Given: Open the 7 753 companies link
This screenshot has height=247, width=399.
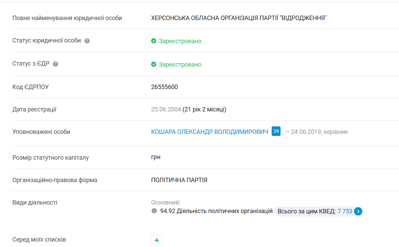Looking at the screenshot, I should 345,211.
